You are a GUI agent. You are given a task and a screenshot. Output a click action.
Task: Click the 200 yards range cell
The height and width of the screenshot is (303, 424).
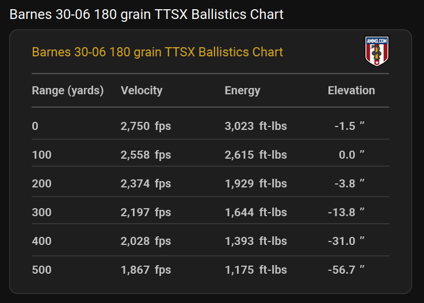(x=41, y=183)
